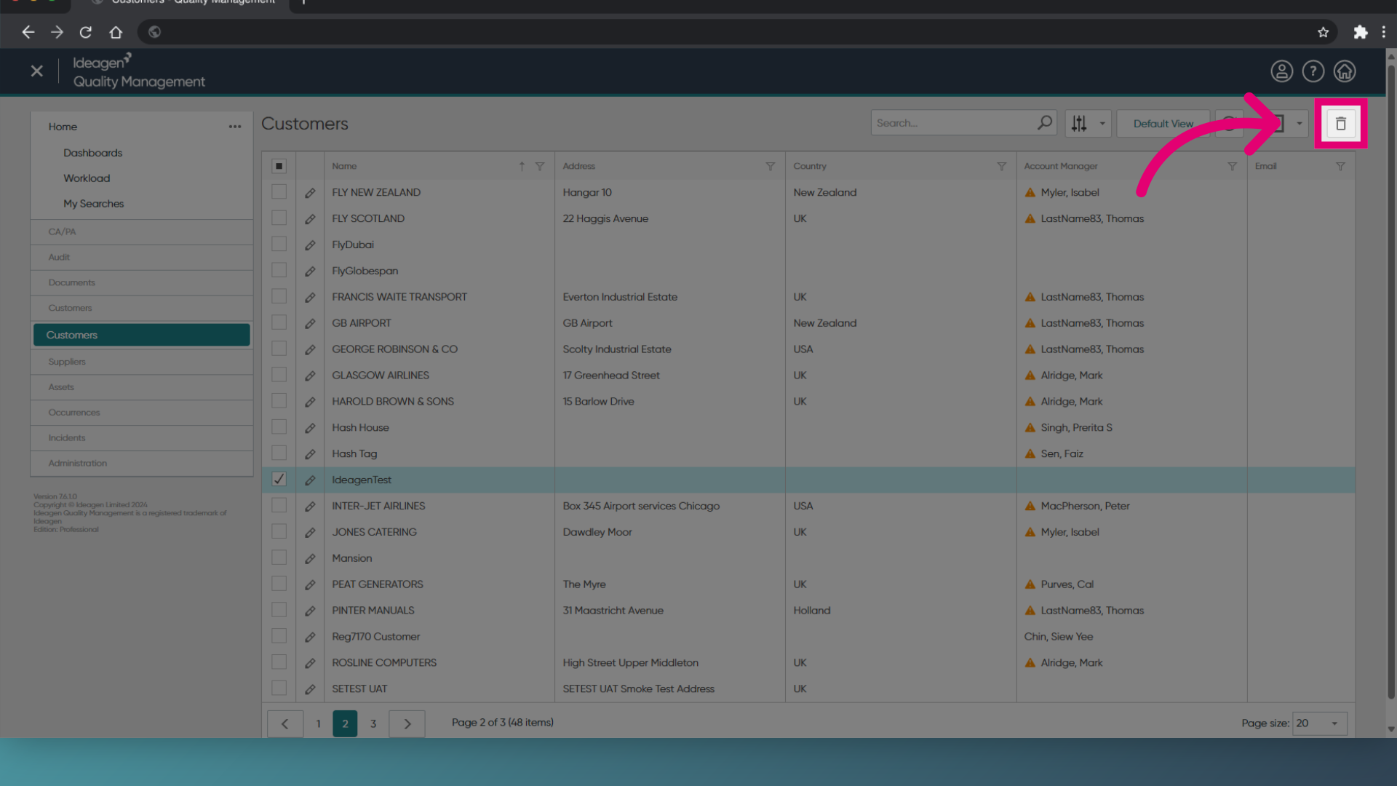Go to page 3
This screenshot has width=1397, height=786.
373,723
